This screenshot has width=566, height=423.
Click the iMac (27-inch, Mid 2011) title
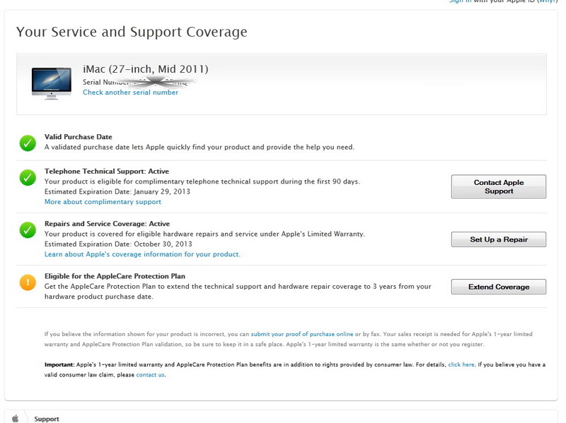pyautogui.click(x=145, y=69)
